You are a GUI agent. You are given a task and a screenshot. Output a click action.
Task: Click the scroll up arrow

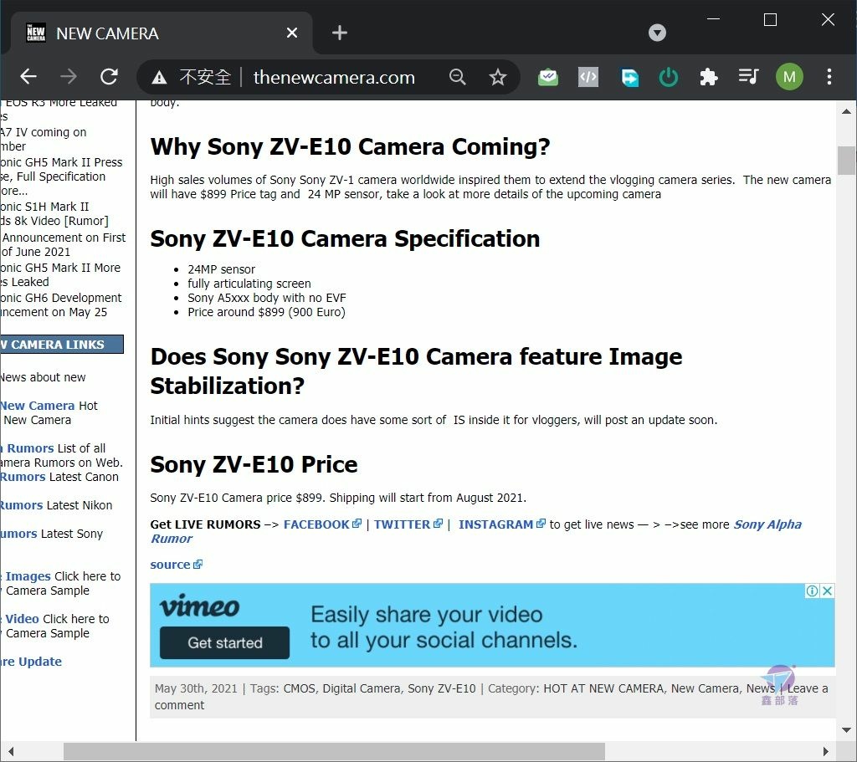coord(846,111)
